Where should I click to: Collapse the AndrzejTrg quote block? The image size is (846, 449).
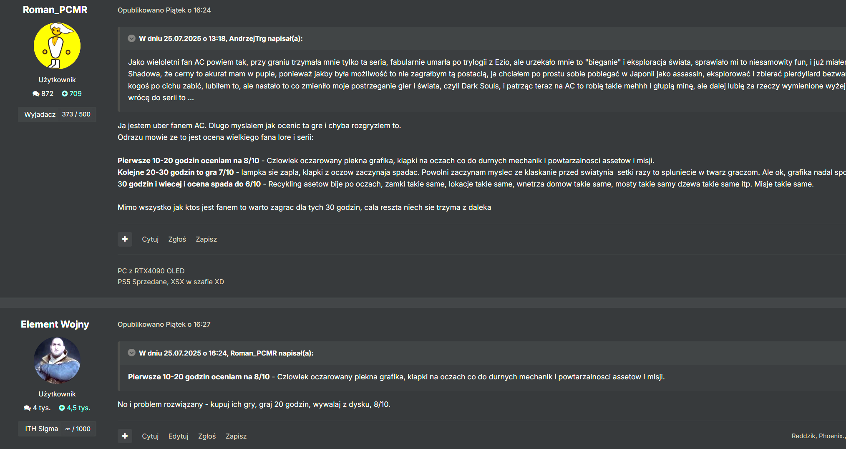(x=131, y=38)
